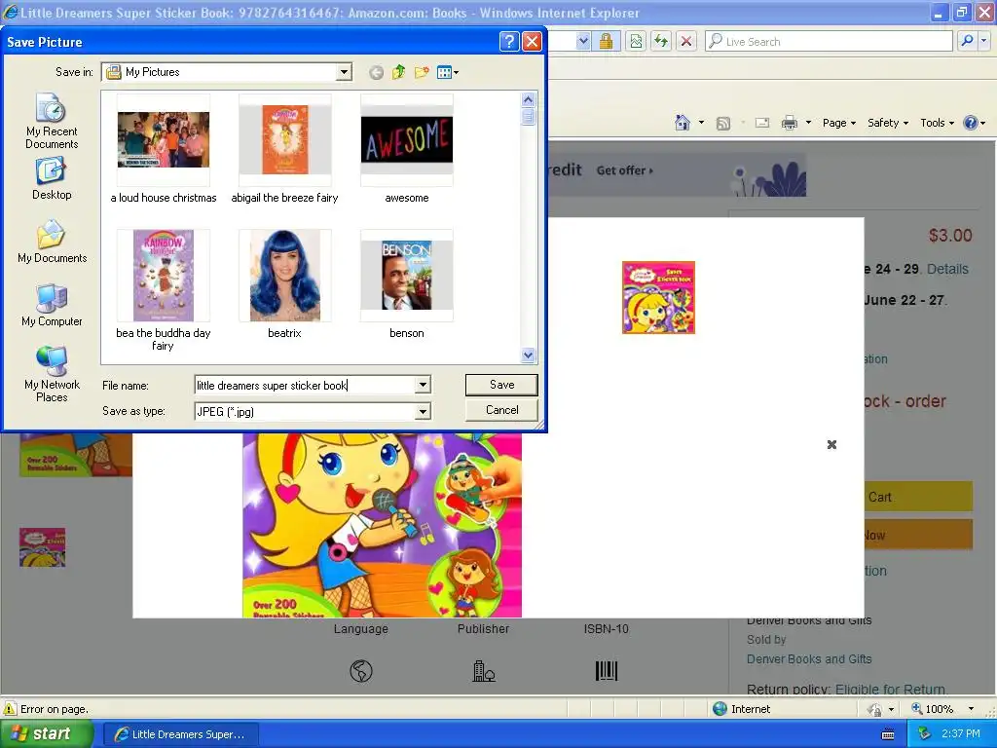Click the Internet security zone indicator
The height and width of the screenshot is (748, 997).
coord(741,709)
